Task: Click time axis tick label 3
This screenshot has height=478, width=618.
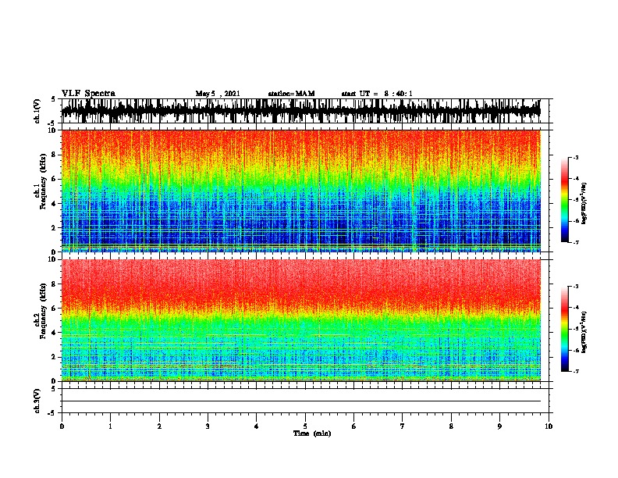Action: pos(208,426)
